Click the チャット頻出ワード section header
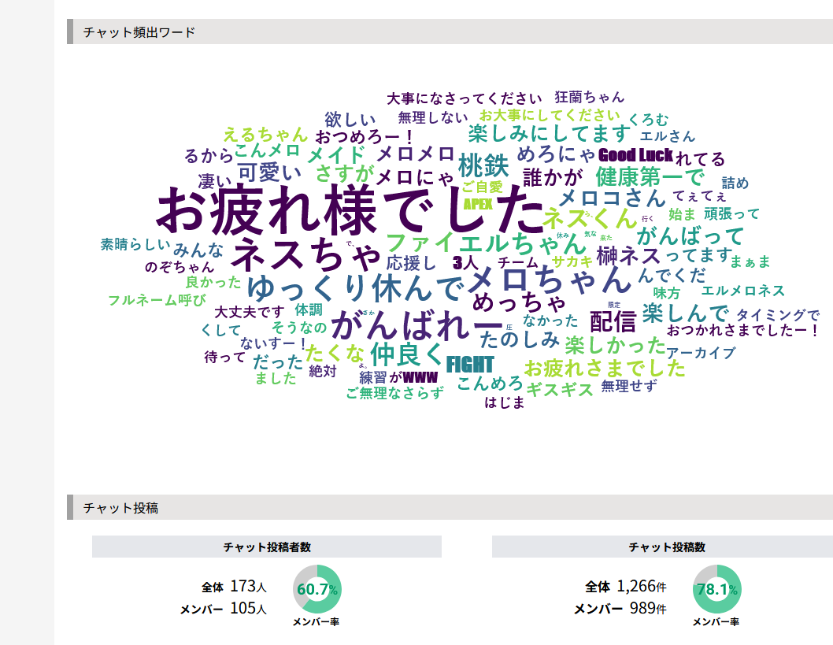This screenshot has height=645, width=833. [x=450, y=32]
